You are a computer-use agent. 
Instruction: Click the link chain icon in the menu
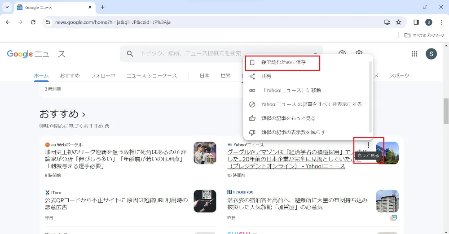252,91
